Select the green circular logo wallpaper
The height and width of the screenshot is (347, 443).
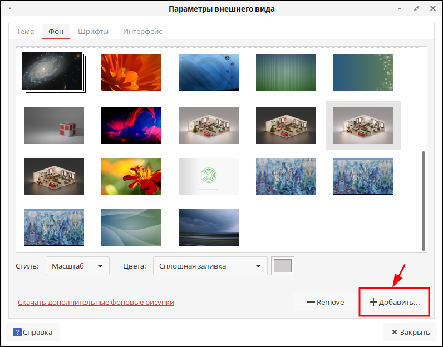click(208, 176)
